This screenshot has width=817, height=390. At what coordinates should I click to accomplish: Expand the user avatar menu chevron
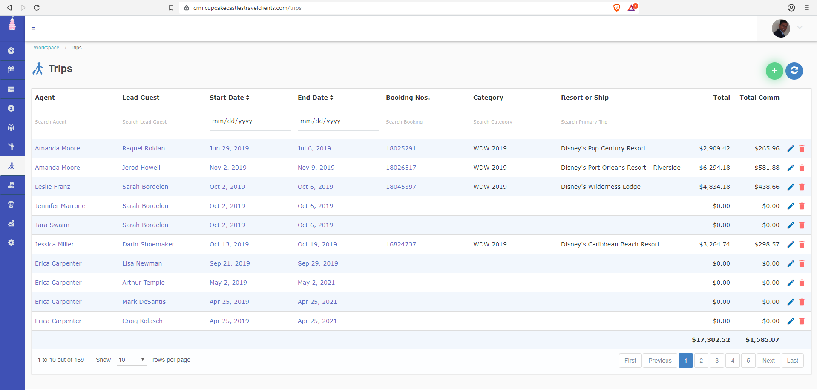point(800,27)
